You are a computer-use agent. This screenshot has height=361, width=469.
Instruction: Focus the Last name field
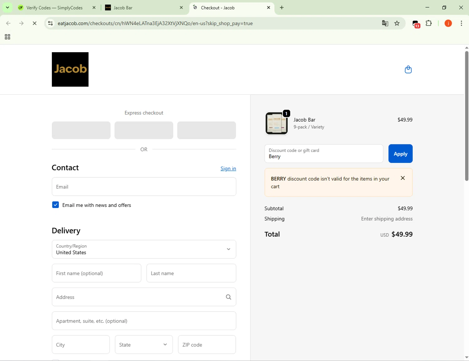click(x=191, y=273)
